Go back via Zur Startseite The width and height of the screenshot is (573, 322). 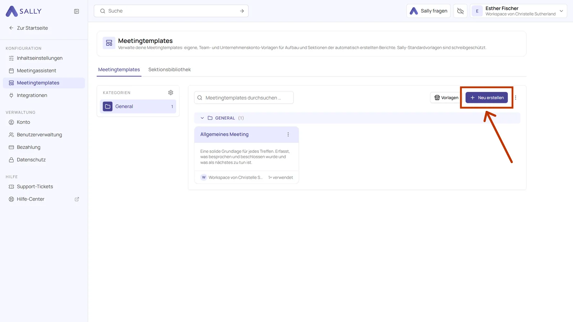click(28, 28)
